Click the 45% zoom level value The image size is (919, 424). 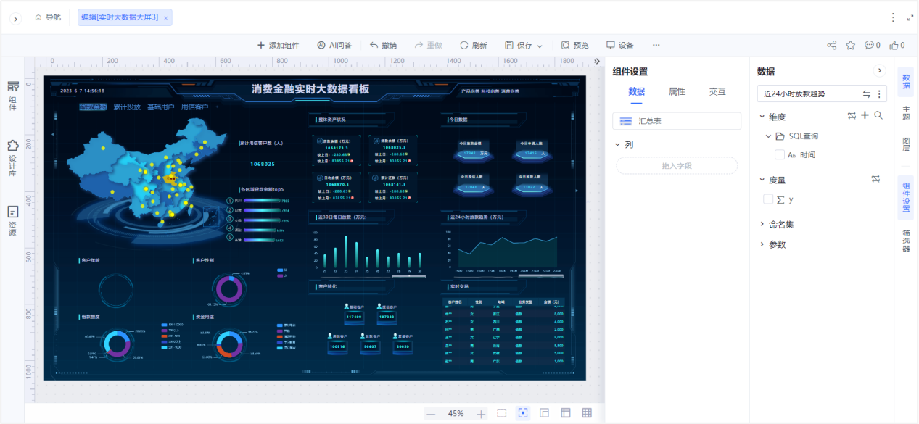[x=456, y=414]
